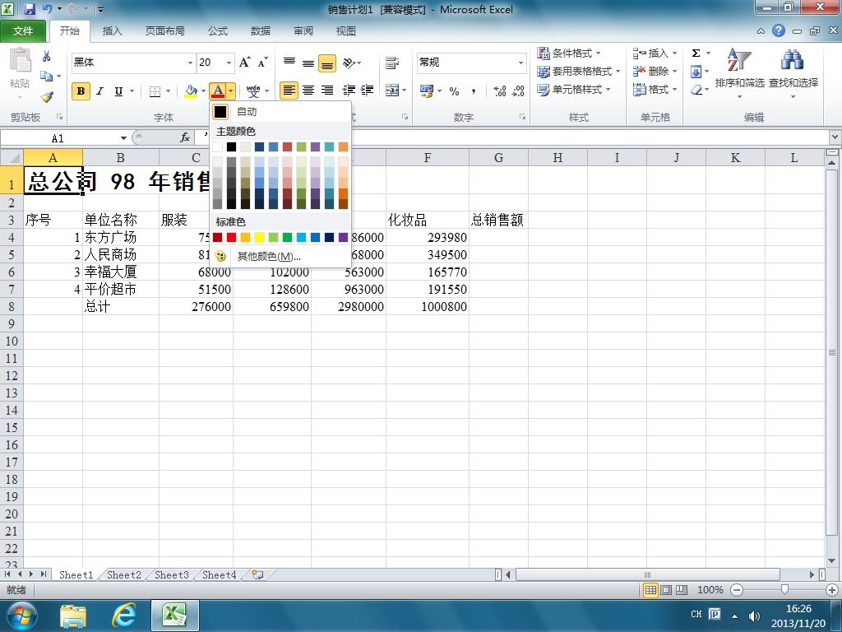This screenshot has width=842, height=632.
Task: Open the font size dropdown
Action: coord(229,63)
